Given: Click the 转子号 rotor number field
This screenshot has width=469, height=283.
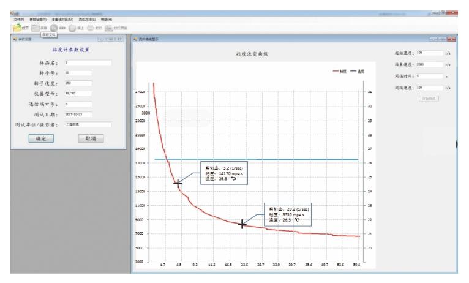Looking at the screenshot, I should [x=78, y=73].
